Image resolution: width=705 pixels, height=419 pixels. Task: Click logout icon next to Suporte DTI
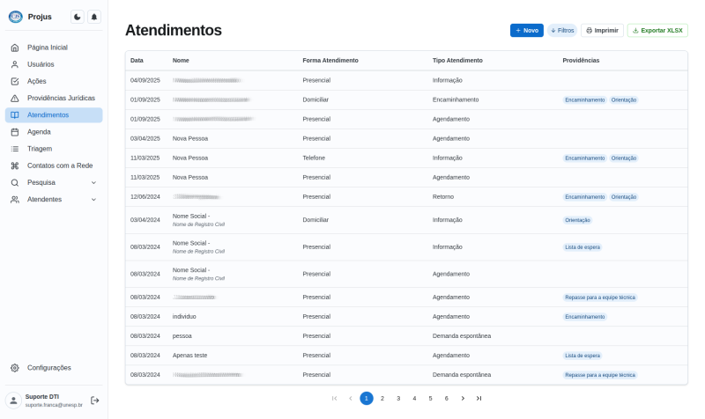95,401
